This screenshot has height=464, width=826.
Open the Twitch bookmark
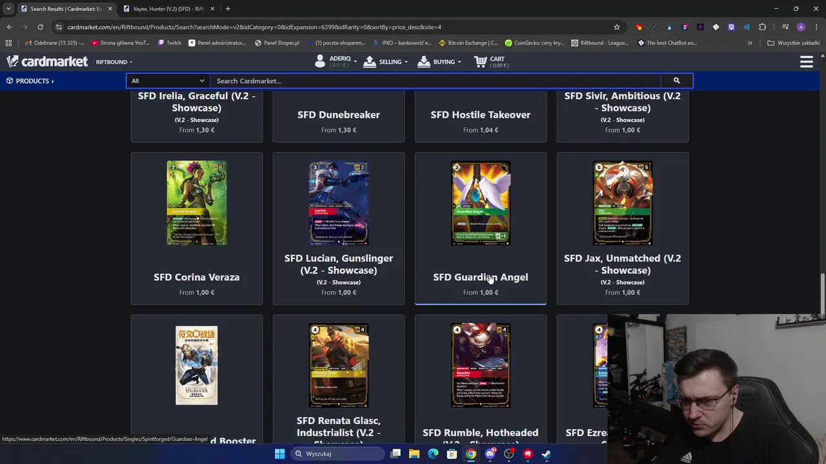(169, 43)
